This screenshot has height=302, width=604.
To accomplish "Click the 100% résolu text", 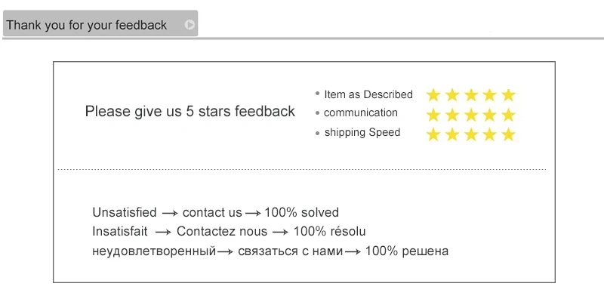I will (330, 232).
